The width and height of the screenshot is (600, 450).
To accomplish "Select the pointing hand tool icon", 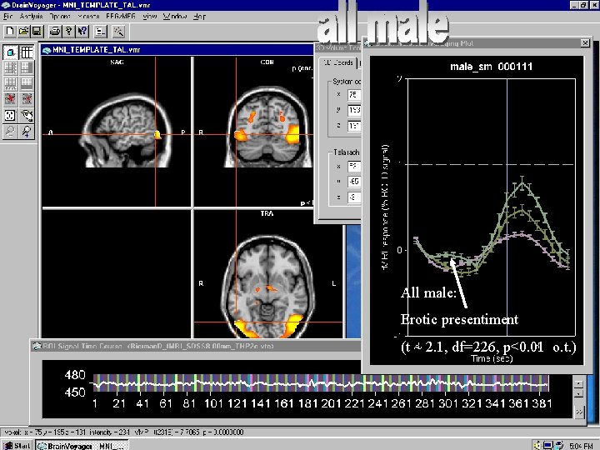I will (27, 115).
